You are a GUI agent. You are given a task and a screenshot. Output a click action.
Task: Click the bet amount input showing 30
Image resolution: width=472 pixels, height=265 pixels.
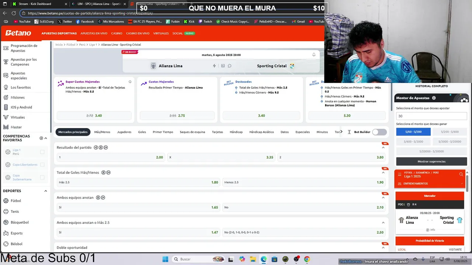[431, 116]
